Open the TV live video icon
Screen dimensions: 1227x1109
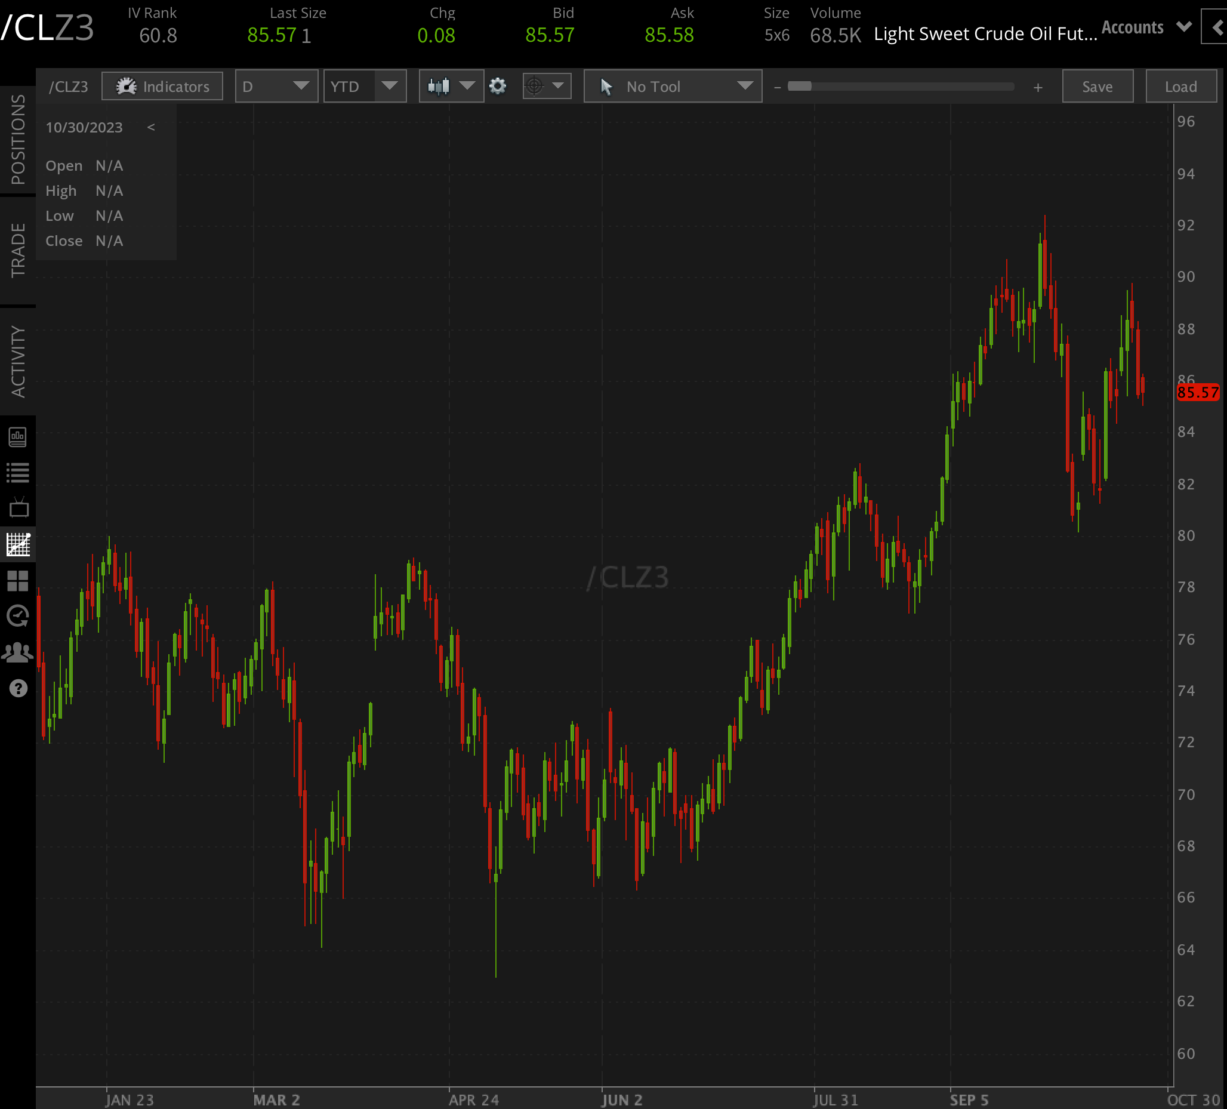(x=18, y=507)
